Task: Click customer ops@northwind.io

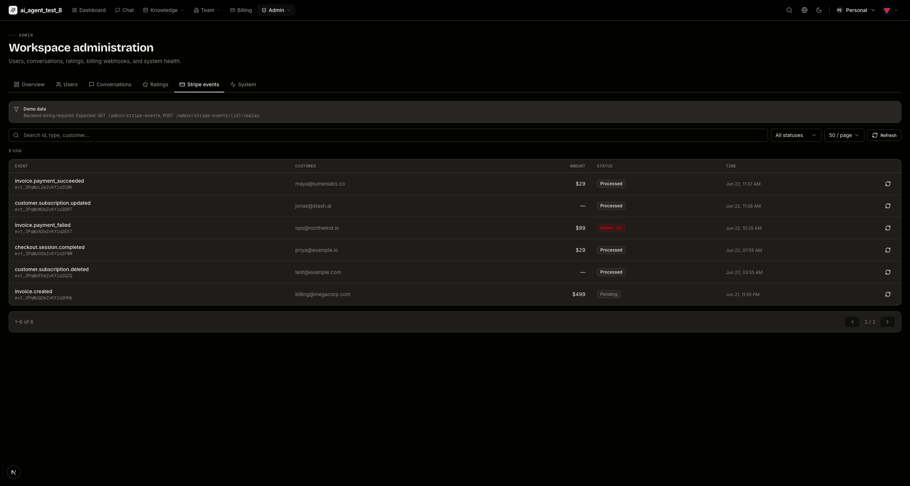Action: (x=317, y=228)
